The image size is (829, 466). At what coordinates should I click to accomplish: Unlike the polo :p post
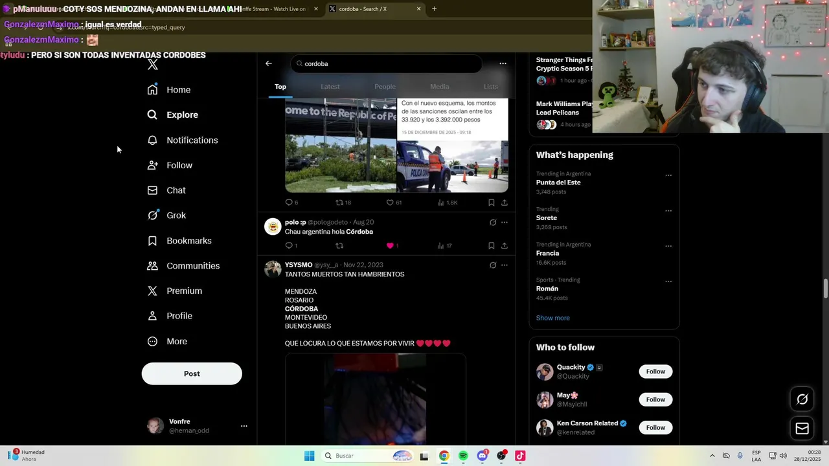[x=390, y=246]
